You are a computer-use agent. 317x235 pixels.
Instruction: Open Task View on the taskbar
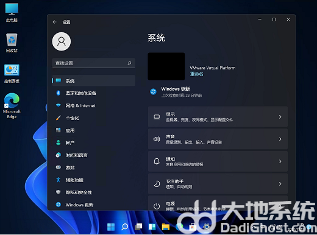point(138,227)
